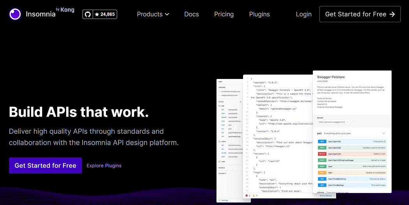Select GET /pet/findByStatus in the PATHS sidebar

[x=231, y=133]
